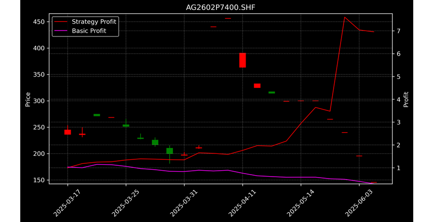
Task: Click the profit tick label 4
Action: [398, 99]
